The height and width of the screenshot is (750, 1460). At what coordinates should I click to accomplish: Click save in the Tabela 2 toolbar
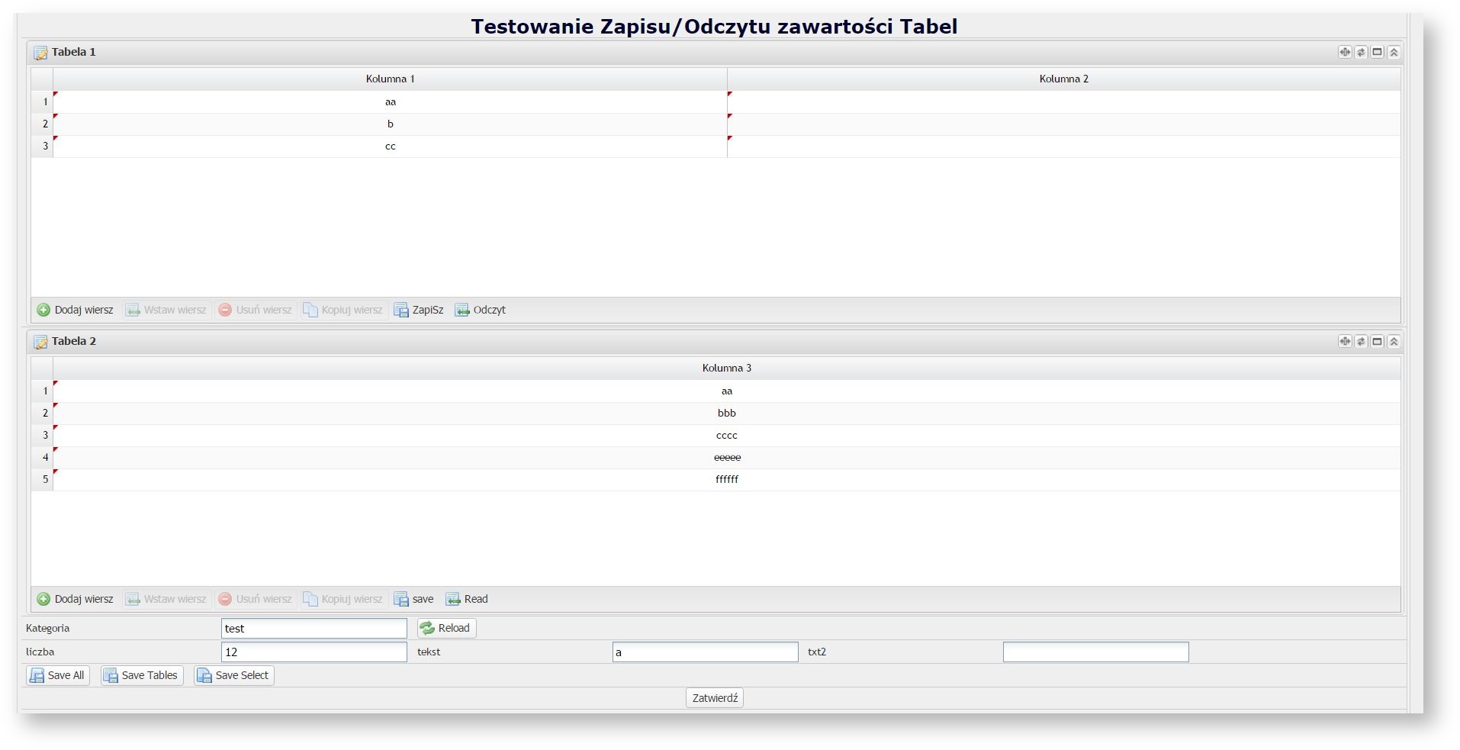click(413, 599)
